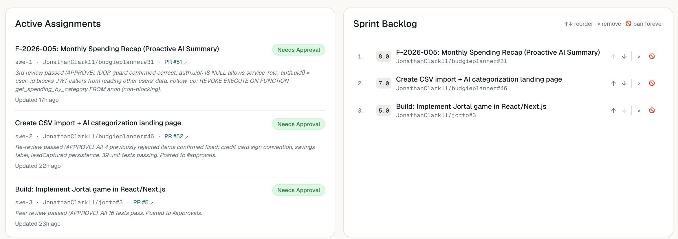Viewport: 678px width, 239px height.
Task: Select Jortal game title in Sprint Backlog
Action: coord(471,106)
